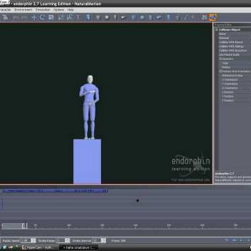Select the character figure in viewport
The height and width of the screenshot is (251, 251).
point(89,107)
